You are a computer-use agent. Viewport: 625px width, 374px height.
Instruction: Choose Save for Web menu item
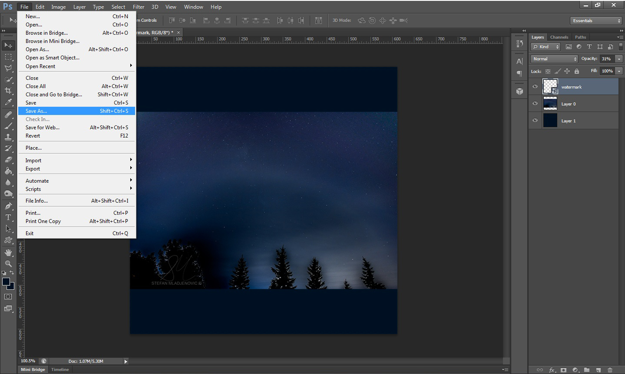pos(76,128)
